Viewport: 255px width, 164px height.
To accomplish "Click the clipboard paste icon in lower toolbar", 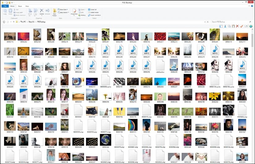I will [x=233, y=26].
